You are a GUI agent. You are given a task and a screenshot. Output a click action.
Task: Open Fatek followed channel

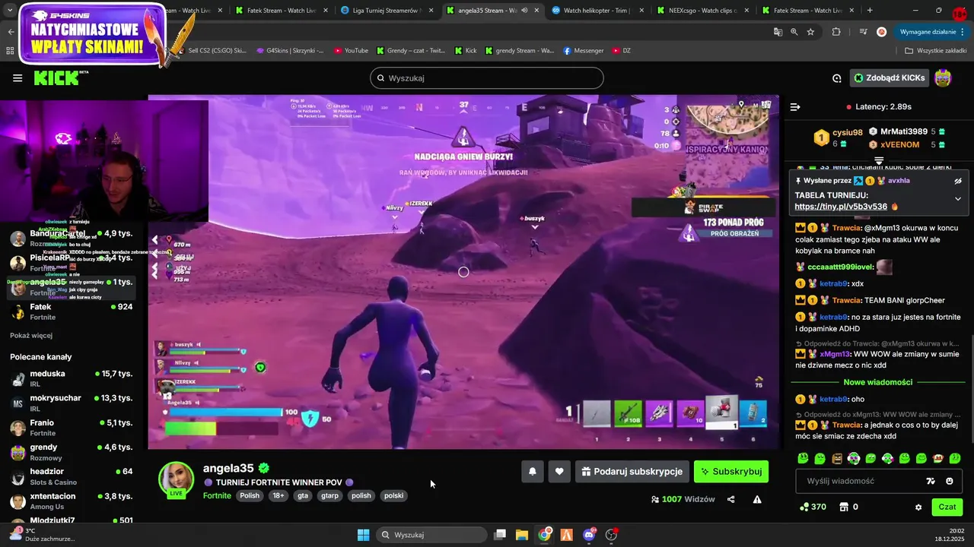click(x=72, y=311)
